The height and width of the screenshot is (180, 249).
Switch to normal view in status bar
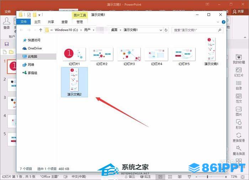coord(160,177)
